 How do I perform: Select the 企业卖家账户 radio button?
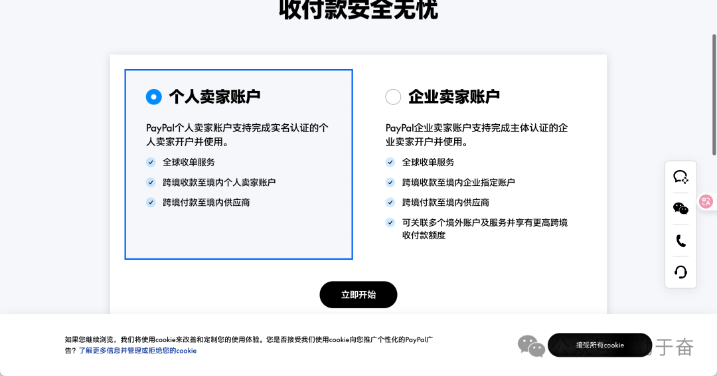tap(393, 97)
